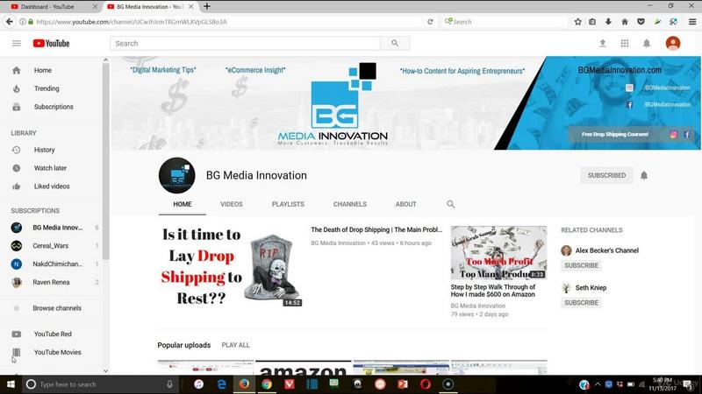This screenshot has width=702, height=394.
Task: Search within channel using magnifier icon
Action: 450,204
